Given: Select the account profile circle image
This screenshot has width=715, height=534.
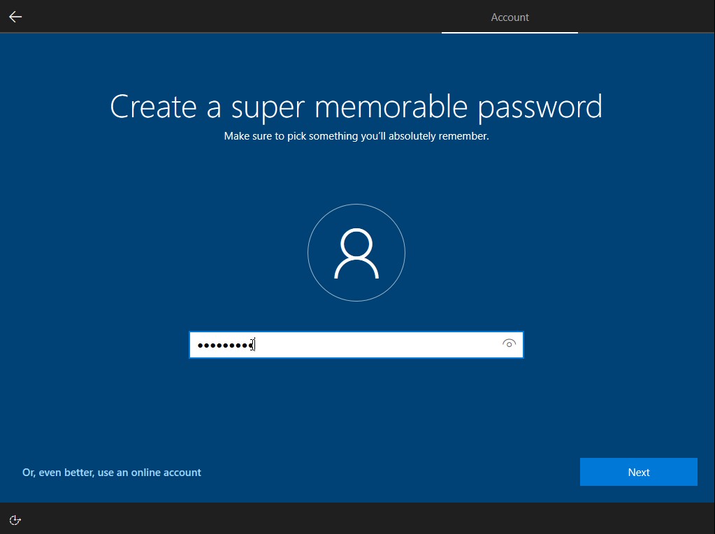Looking at the screenshot, I should coord(356,252).
